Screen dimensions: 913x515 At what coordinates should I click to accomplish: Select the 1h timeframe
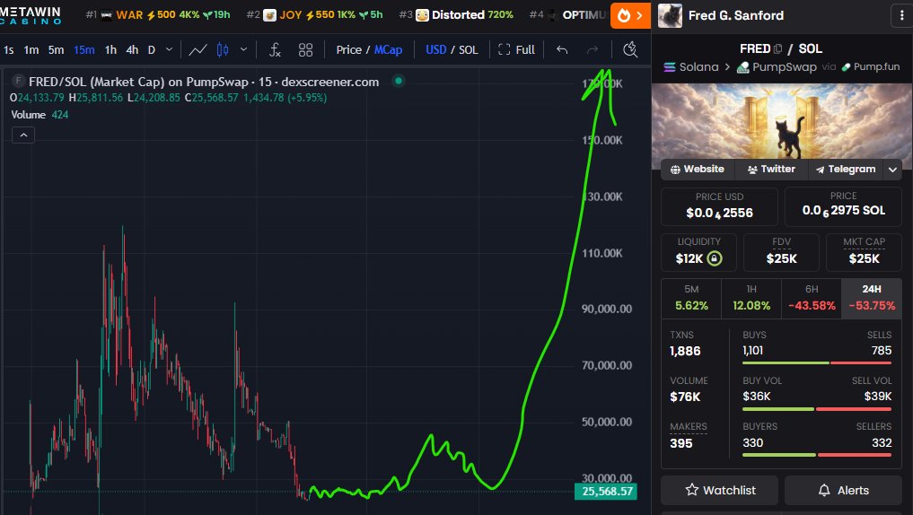110,50
